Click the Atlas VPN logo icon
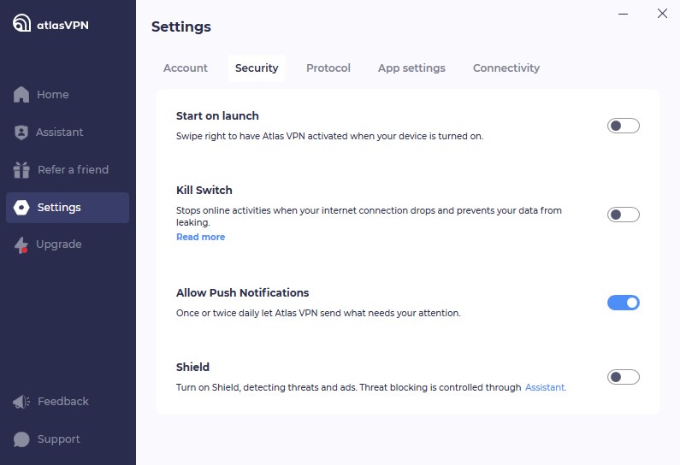Viewport: 680px width, 465px height. [21, 23]
